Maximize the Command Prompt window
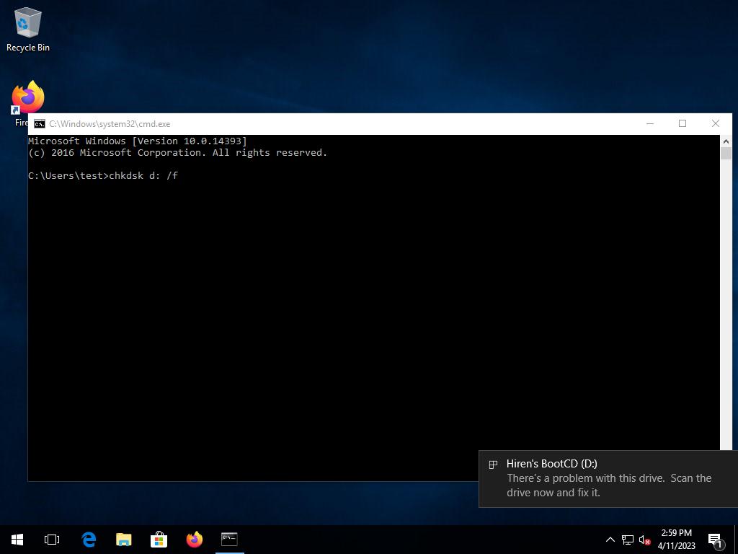Screen dimensions: 738x554 [683, 124]
